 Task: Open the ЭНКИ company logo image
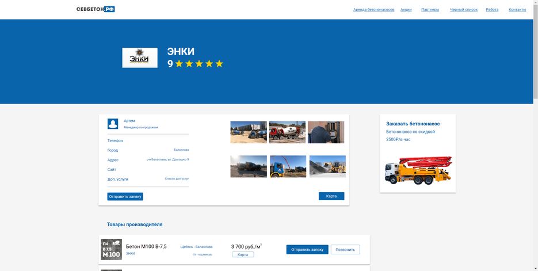point(140,58)
